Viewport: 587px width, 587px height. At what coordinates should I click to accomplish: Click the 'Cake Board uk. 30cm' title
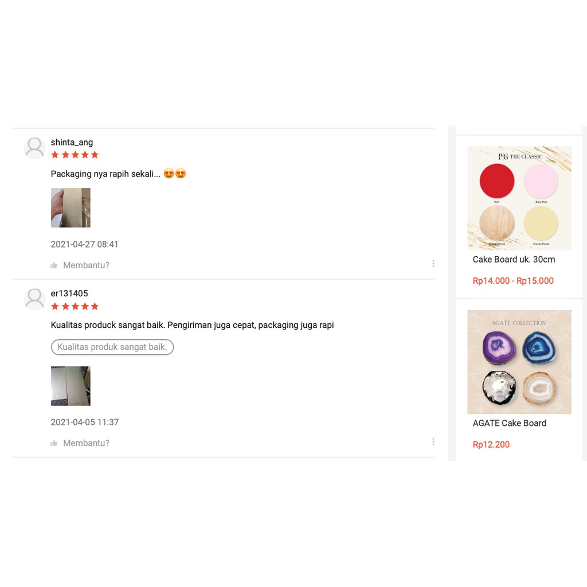tap(514, 260)
